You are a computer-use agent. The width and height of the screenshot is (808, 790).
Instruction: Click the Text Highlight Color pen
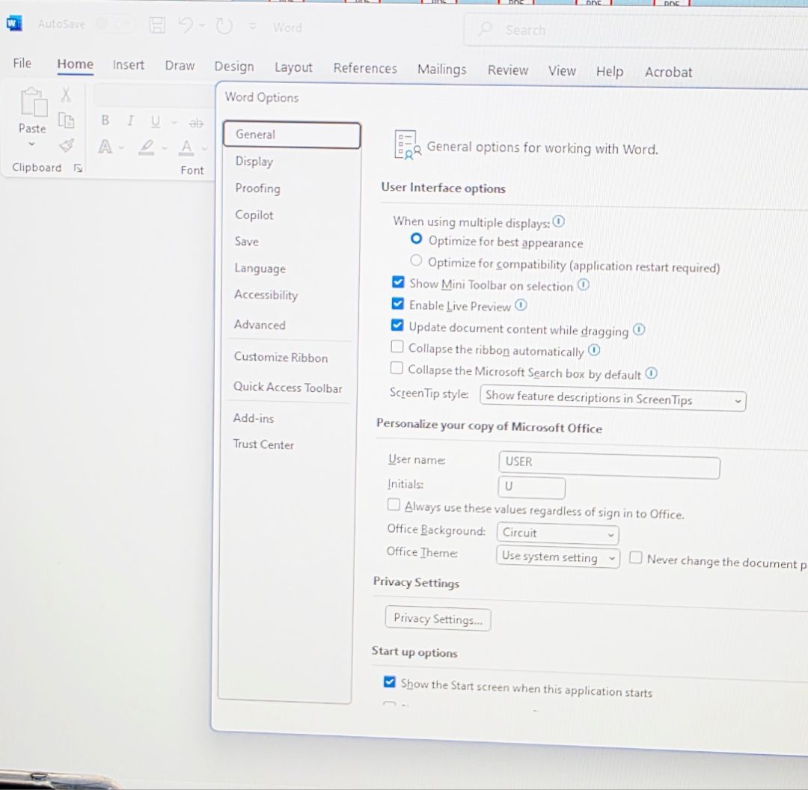(147, 147)
